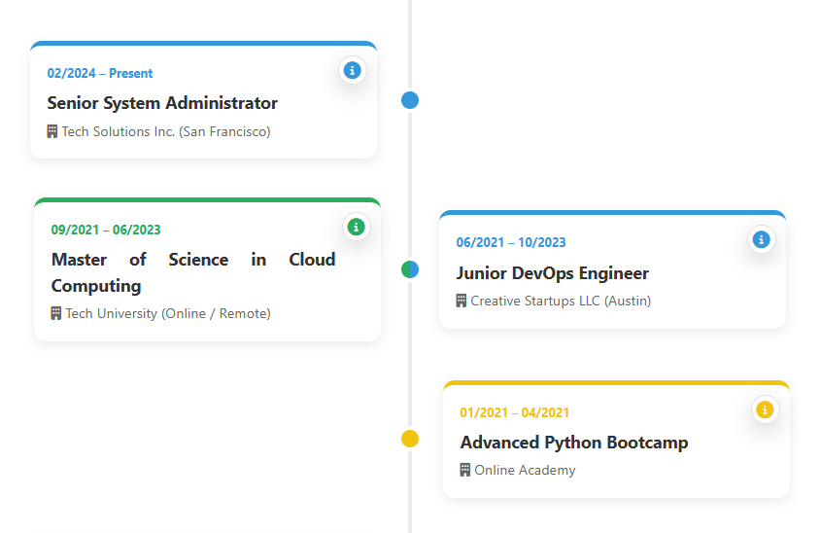Click building icon next to Tech University
The height and width of the screenshot is (533, 821).
point(56,313)
